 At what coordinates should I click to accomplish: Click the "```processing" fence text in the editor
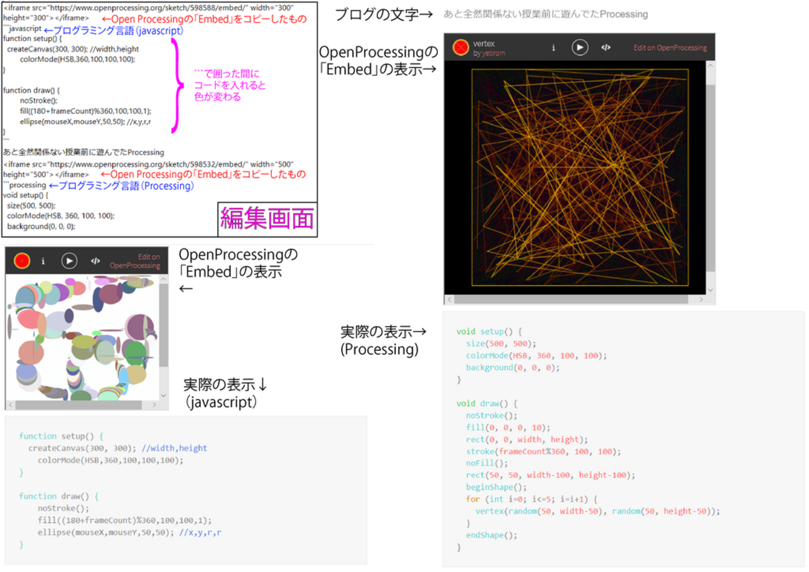pyautogui.click(x=24, y=185)
